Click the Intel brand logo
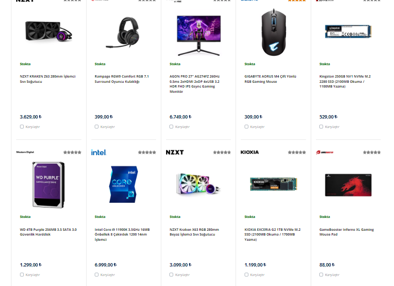 (98, 152)
